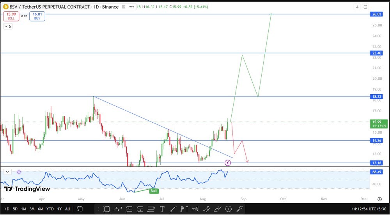Set the range to 1M

24,209
